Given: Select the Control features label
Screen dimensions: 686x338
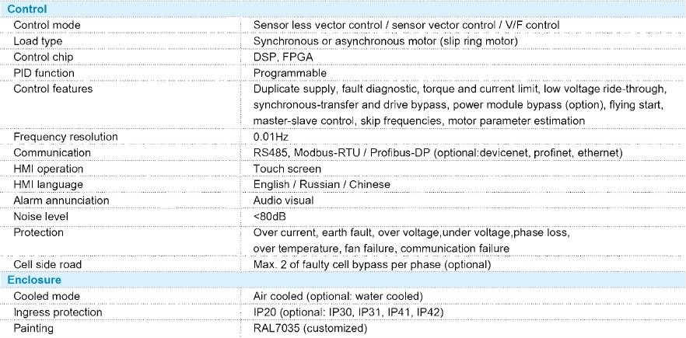Looking at the screenshot, I should coord(53,89).
